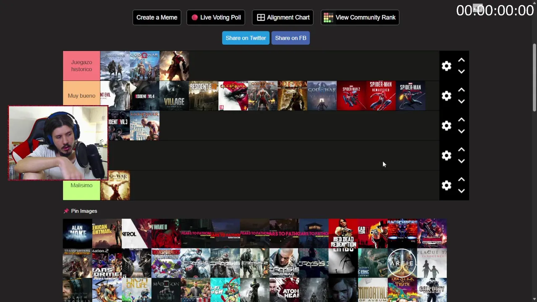Image resolution: width=537 pixels, height=302 pixels.
Task: Select the MADiSON cover
Action: point(166,290)
